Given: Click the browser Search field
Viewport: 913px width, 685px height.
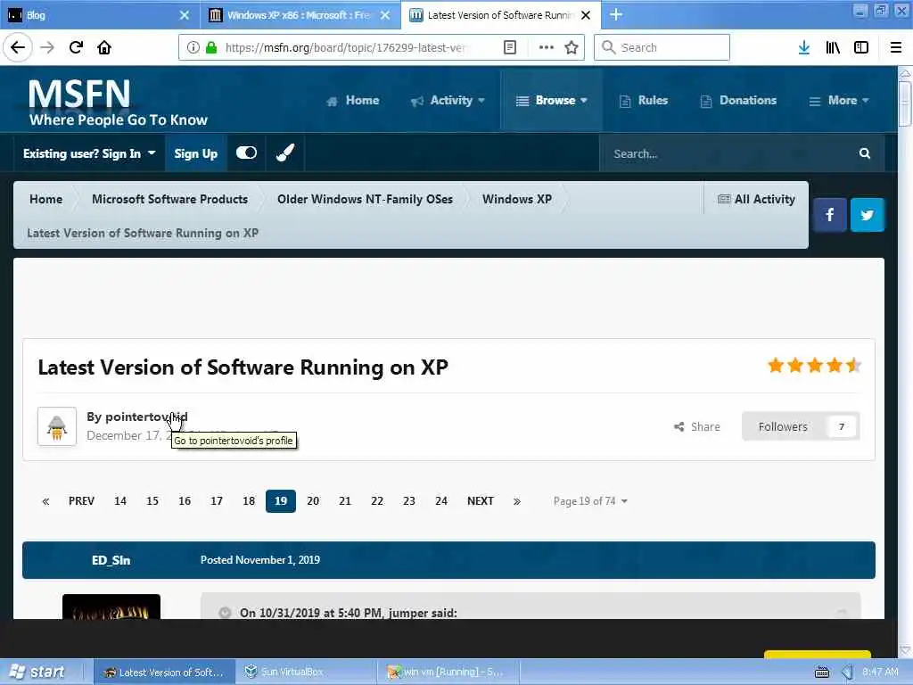Looking at the screenshot, I should 662,47.
